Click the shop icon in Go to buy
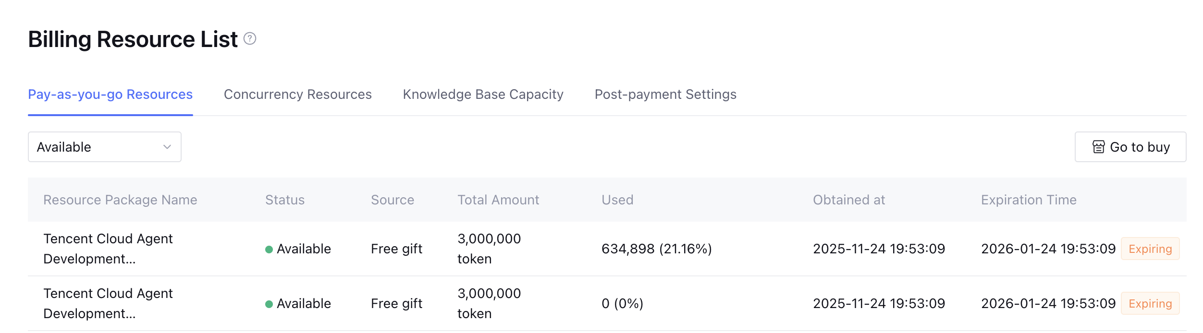1203x333 pixels. tap(1098, 147)
